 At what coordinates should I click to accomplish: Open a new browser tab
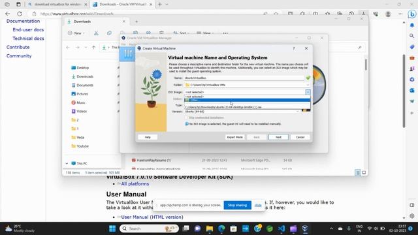(159, 5)
